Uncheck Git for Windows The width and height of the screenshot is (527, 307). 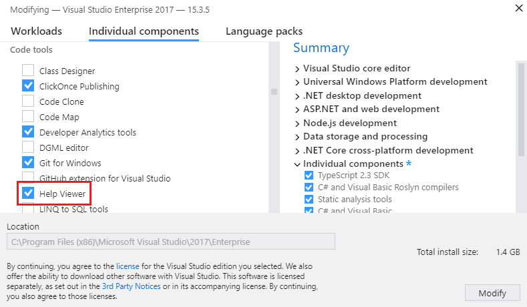click(28, 163)
